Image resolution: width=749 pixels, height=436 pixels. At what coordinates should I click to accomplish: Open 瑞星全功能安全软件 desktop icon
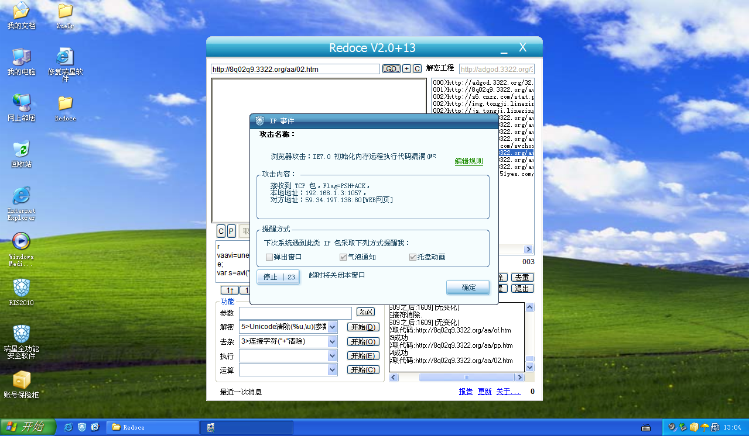point(21,342)
